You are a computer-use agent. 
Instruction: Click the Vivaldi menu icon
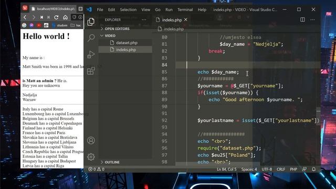tap(25, 8)
